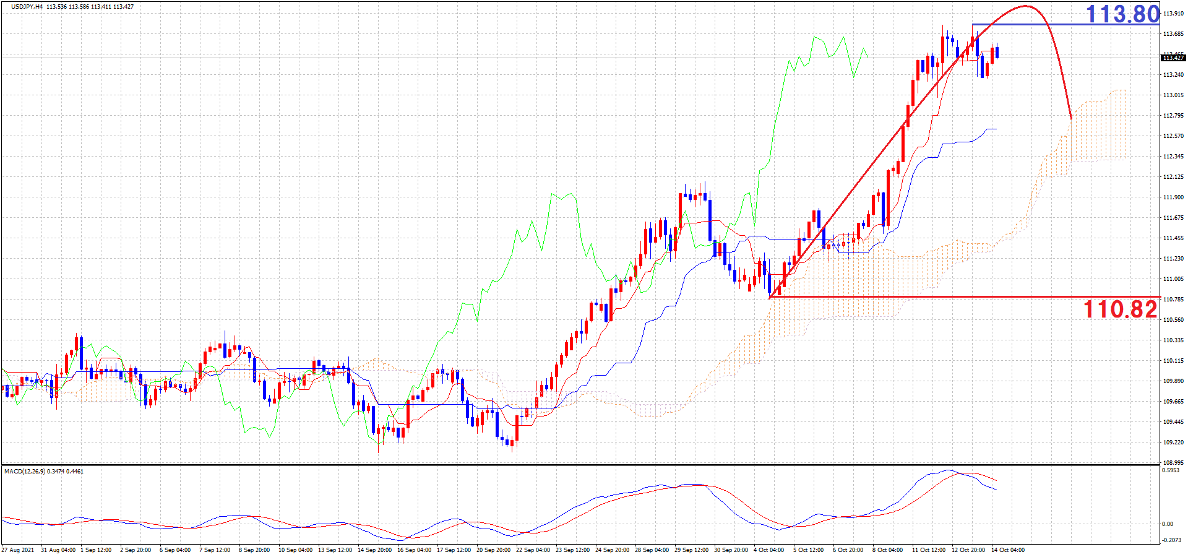Click the 22 Sep 04:00 time axis label
This screenshot has width=1188, height=557.
pos(533,550)
